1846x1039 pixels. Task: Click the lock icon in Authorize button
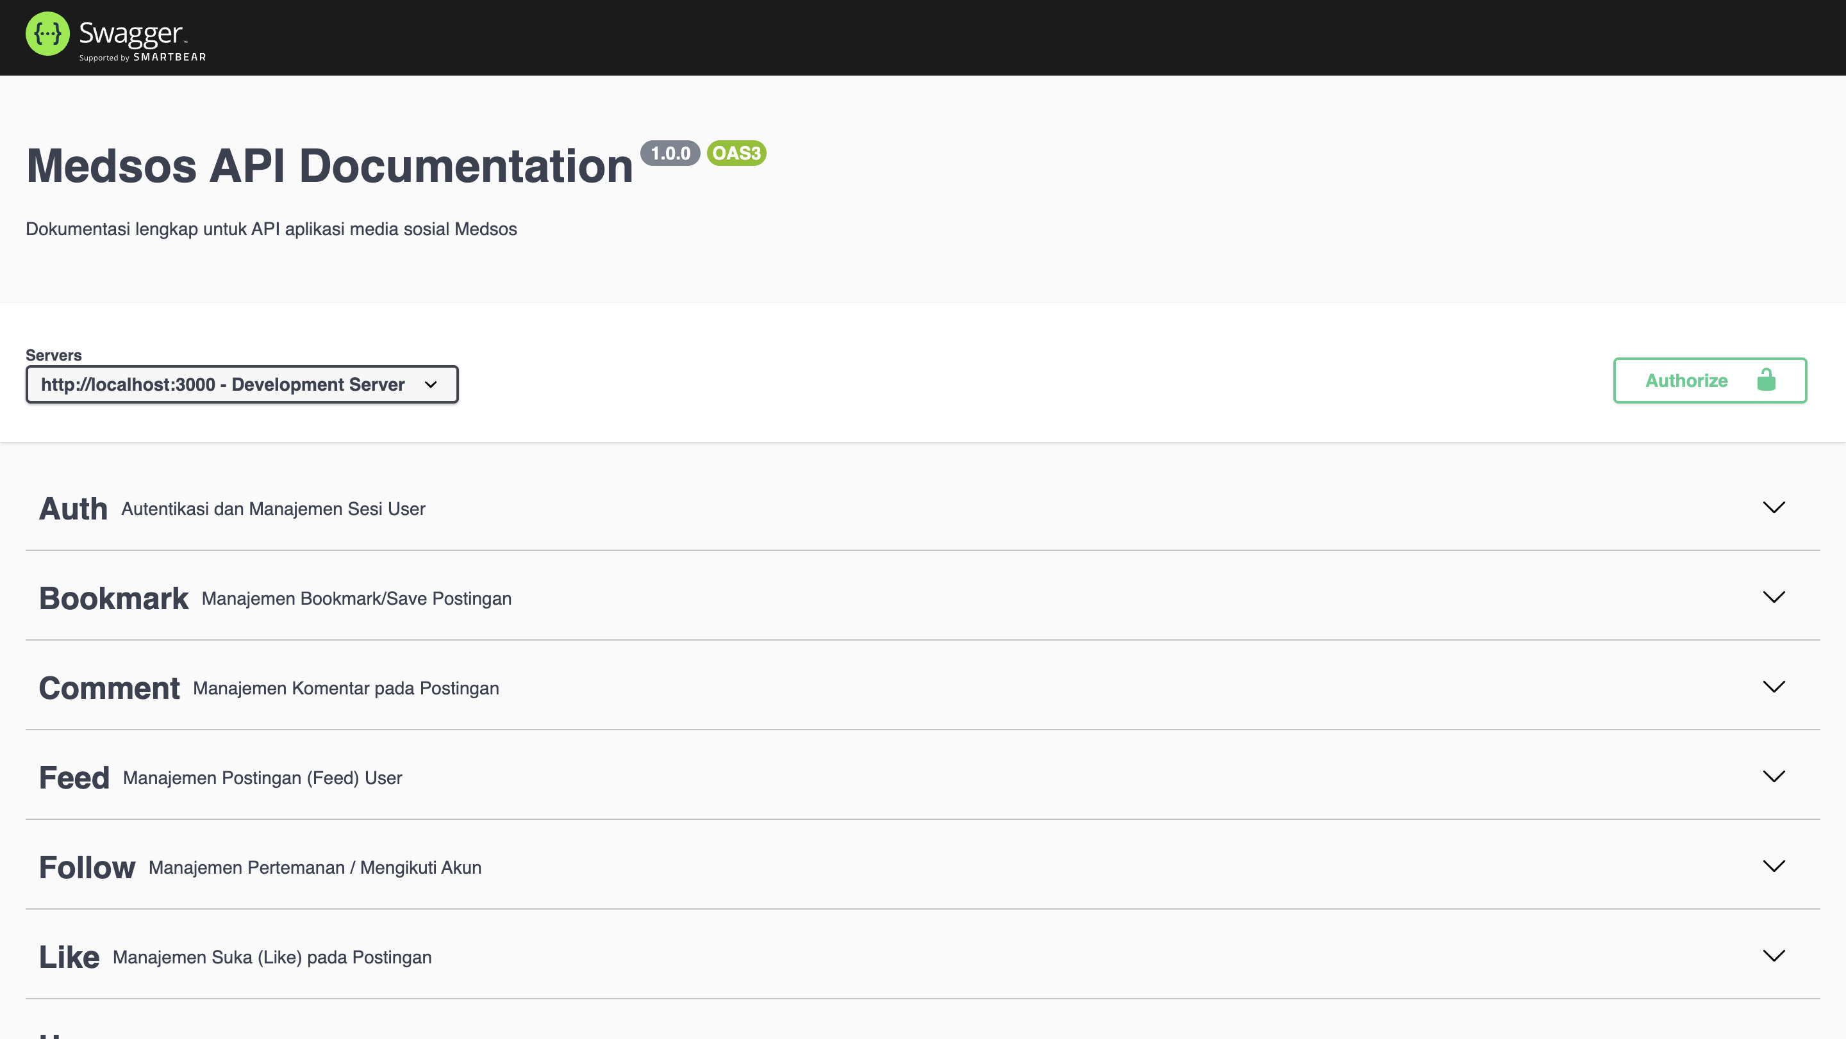pos(1766,380)
